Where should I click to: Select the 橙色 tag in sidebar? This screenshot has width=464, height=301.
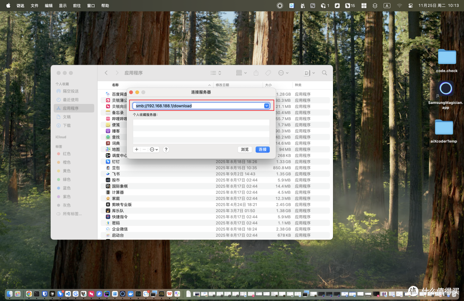click(x=74, y=162)
